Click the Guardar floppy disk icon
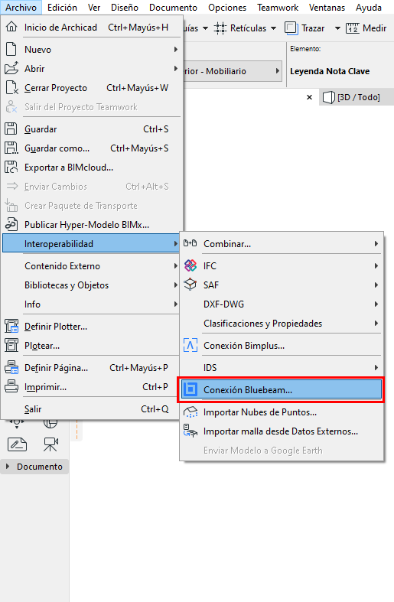The image size is (394, 602). coord(11,129)
